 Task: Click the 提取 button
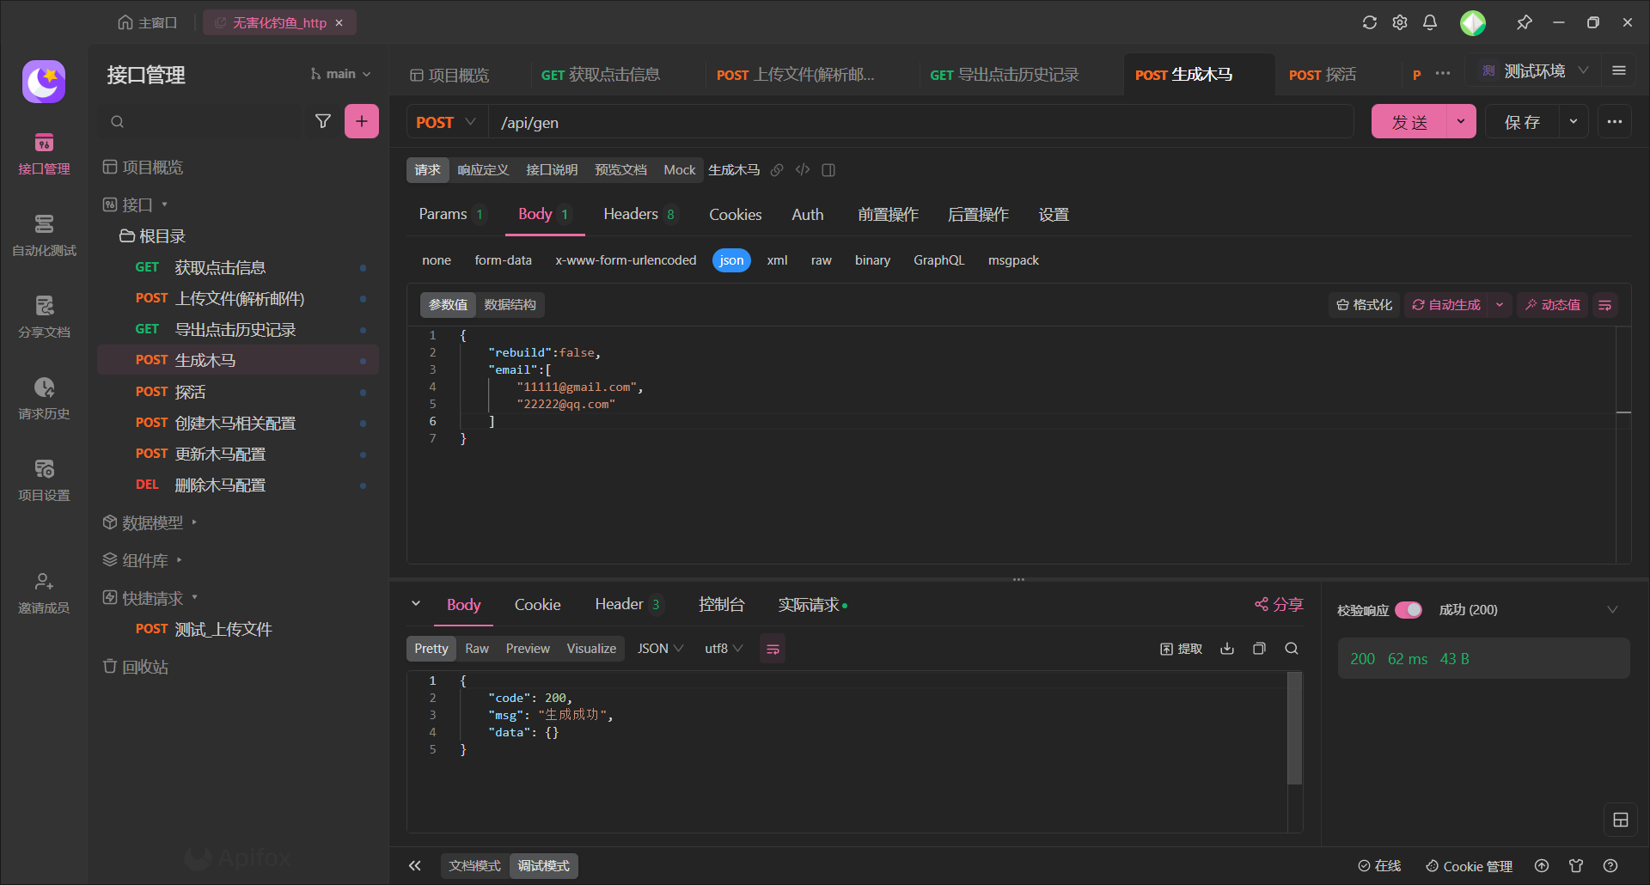(1181, 649)
